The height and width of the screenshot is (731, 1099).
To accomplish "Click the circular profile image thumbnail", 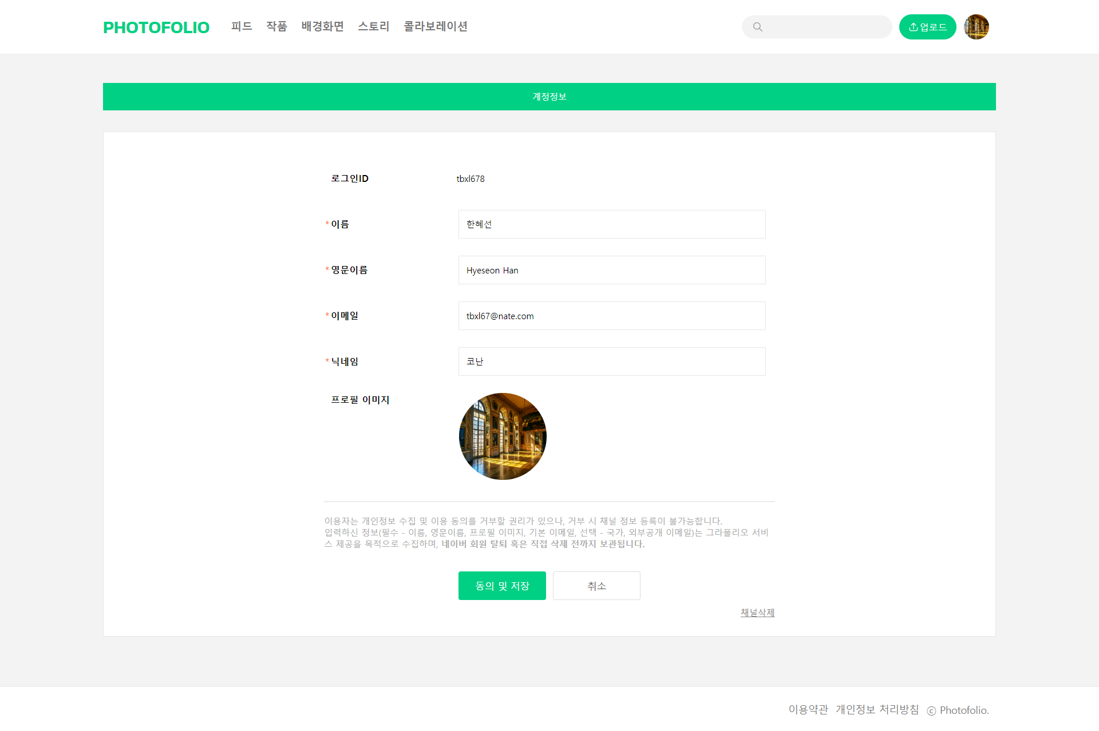I will tap(503, 436).
